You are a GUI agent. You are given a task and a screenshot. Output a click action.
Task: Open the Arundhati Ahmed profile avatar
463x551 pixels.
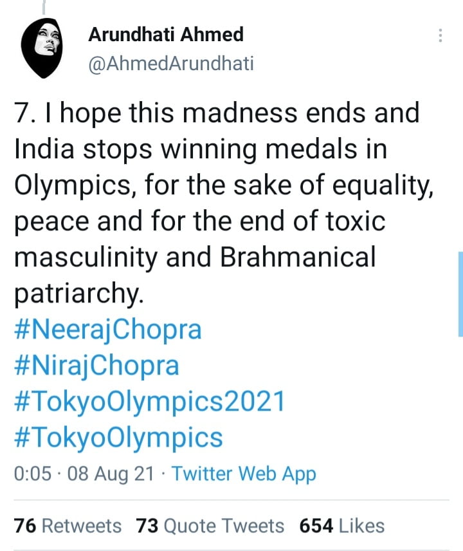click(41, 47)
